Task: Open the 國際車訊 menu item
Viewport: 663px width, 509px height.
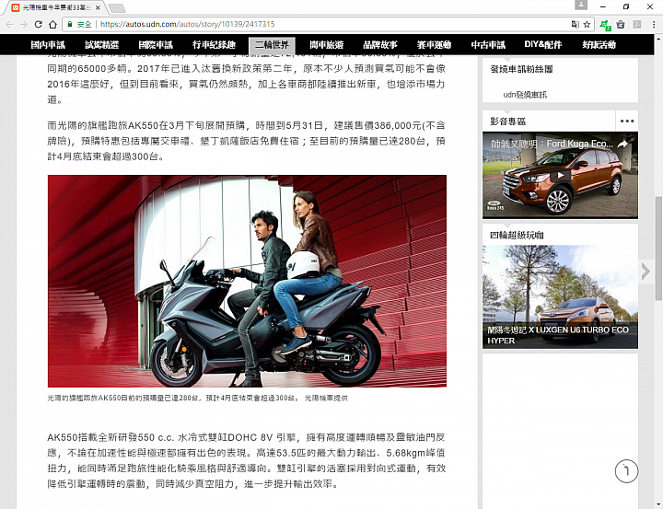Action: [156, 44]
